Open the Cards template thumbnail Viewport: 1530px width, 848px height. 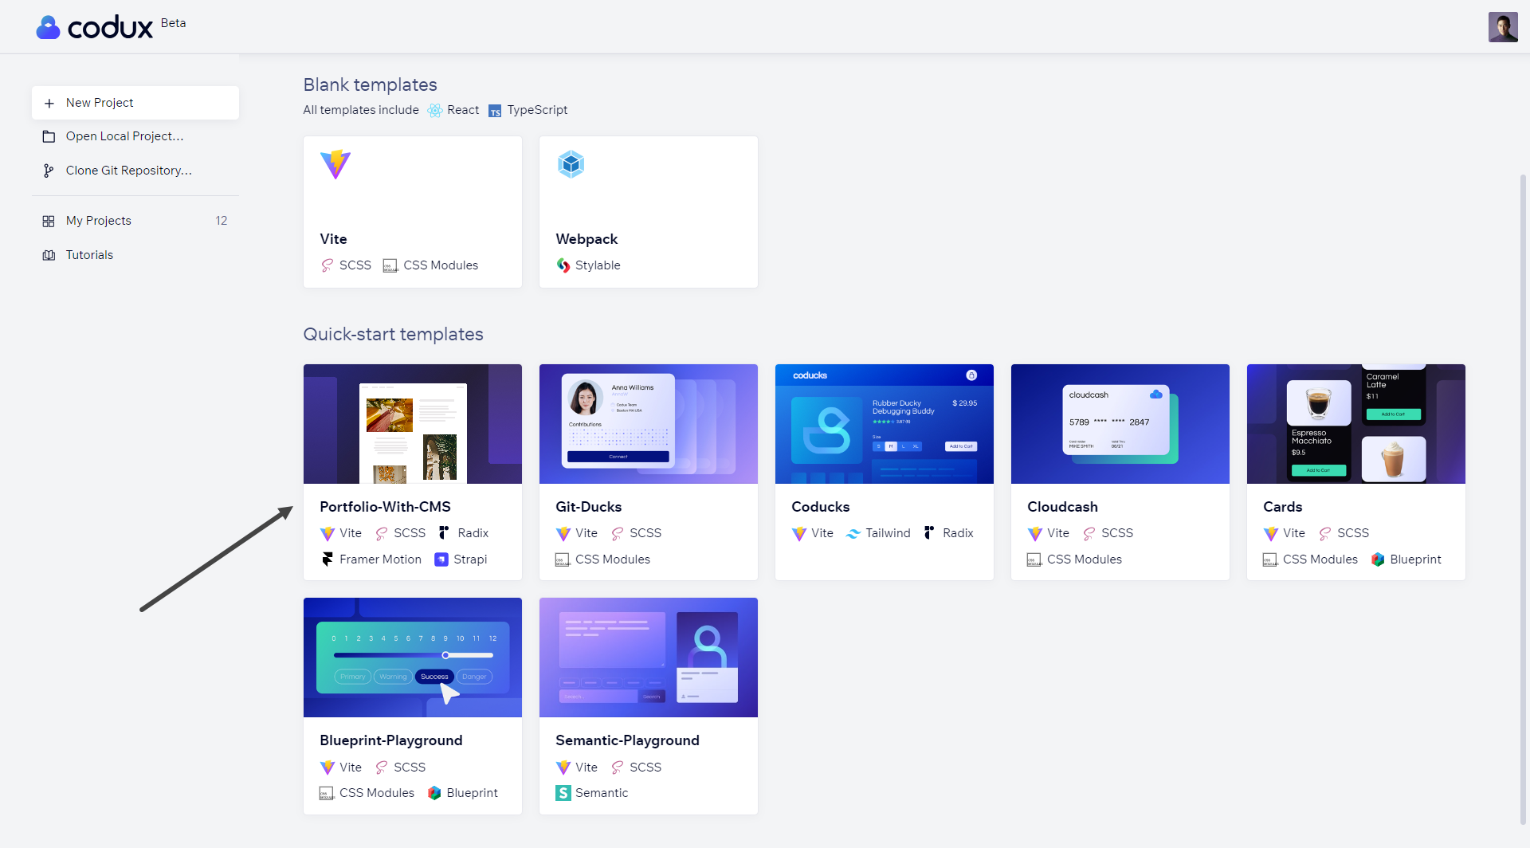1356,424
